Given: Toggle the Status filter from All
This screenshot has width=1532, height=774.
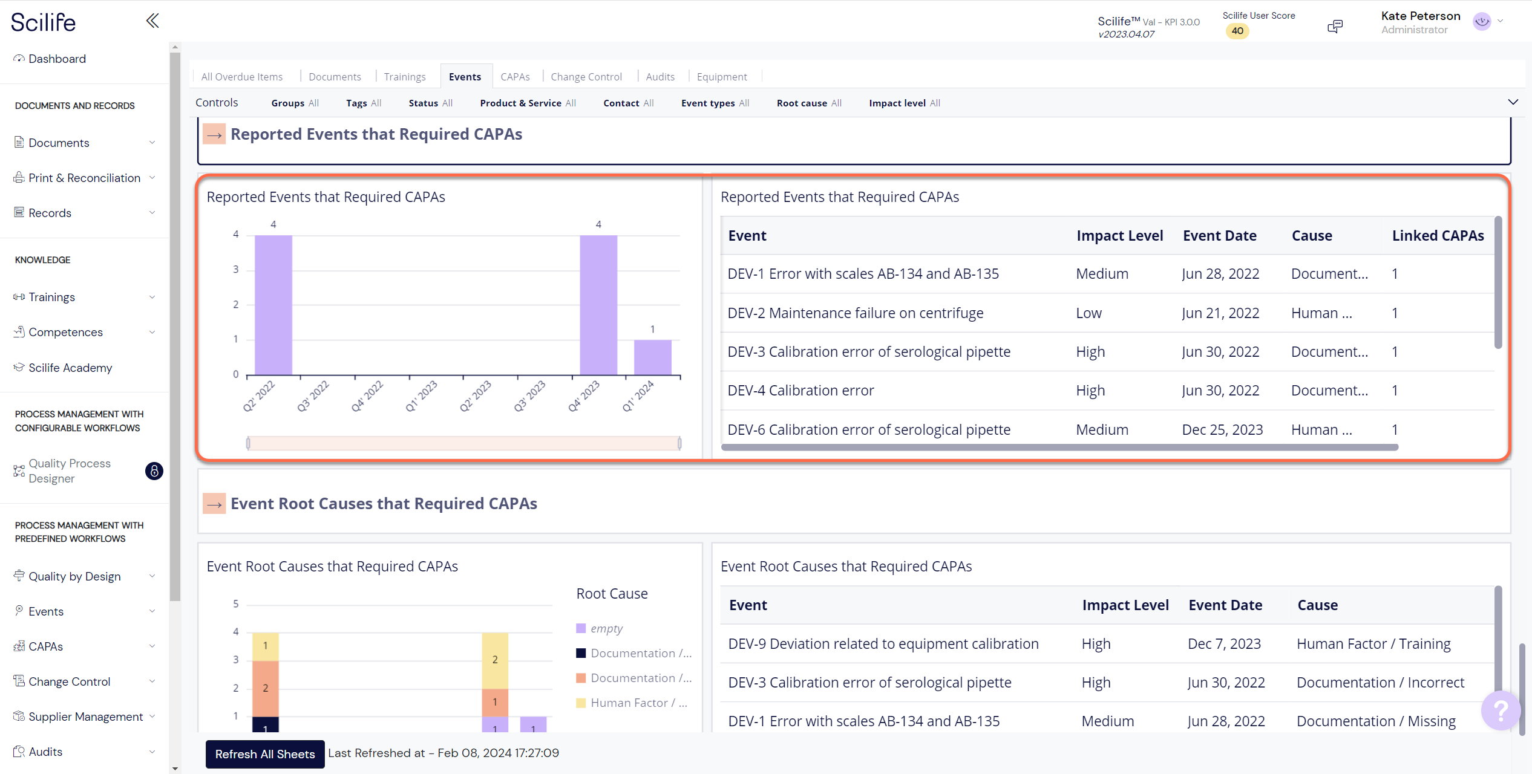Looking at the screenshot, I should coord(430,103).
